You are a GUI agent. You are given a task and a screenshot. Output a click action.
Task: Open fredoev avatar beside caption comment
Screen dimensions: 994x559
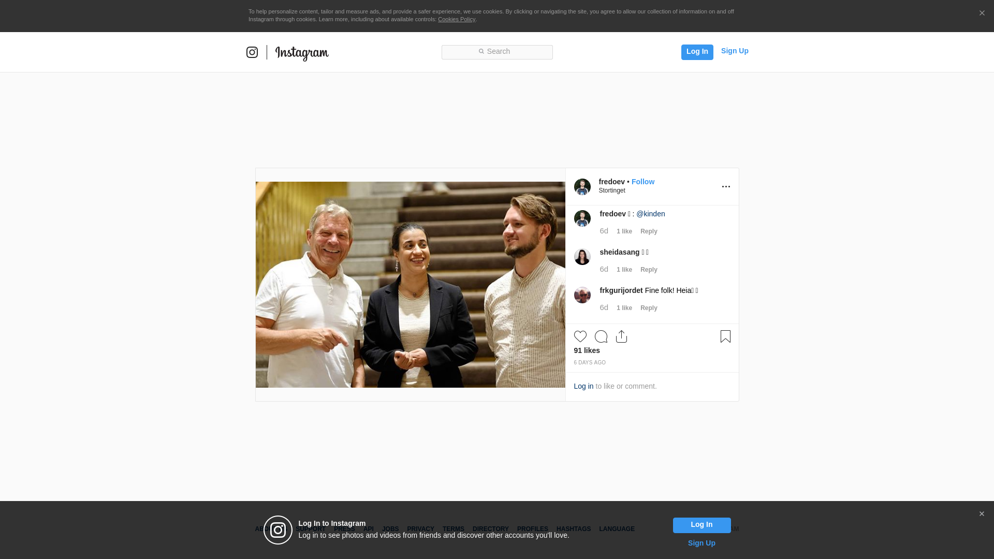582,218
